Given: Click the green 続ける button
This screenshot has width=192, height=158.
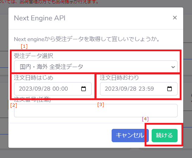Looking at the screenshot, I should 165,136.
